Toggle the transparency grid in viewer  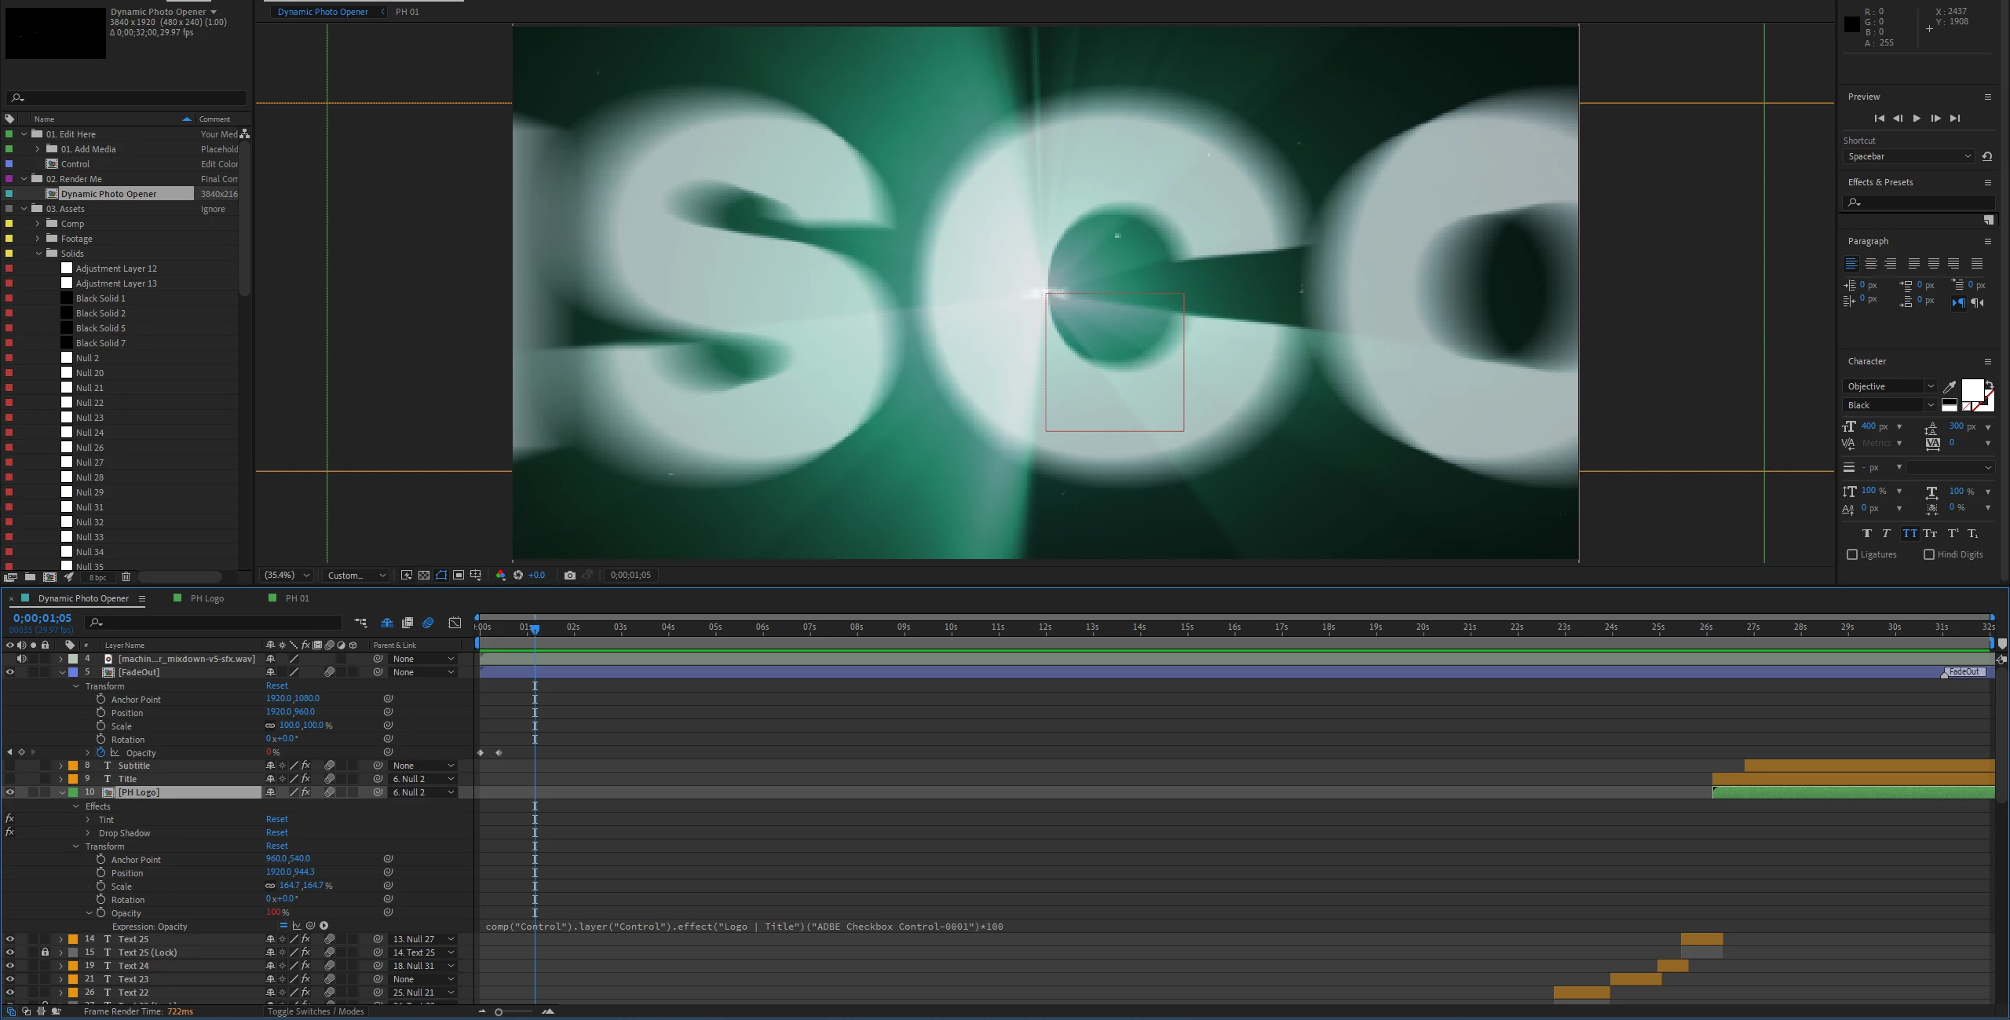click(424, 576)
